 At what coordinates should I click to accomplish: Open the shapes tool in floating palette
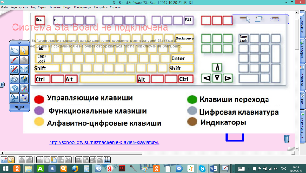pos(14,97)
